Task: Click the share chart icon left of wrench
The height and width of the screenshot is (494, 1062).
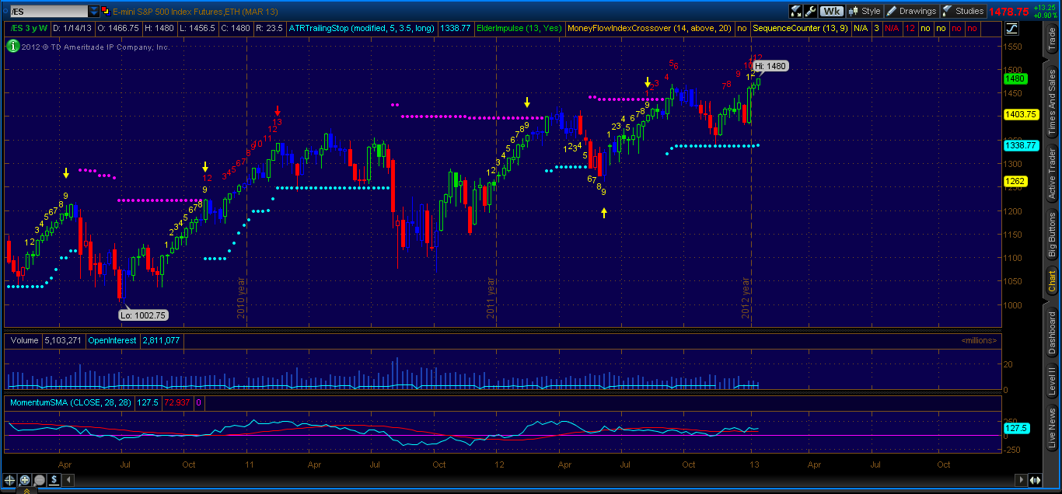Action: point(796,12)
